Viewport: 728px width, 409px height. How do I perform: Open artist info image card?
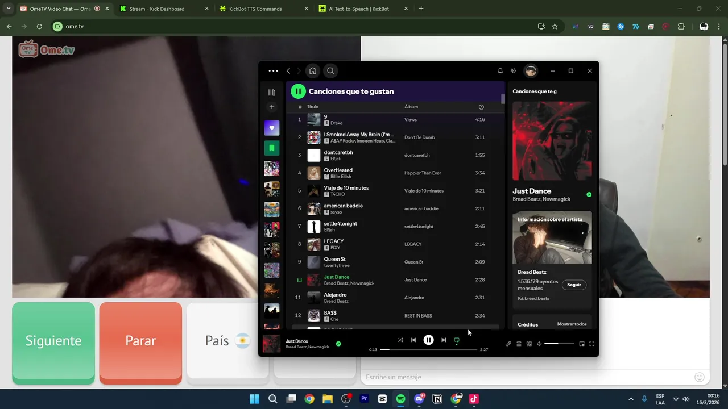pyautogui.click(x=552, y=237)
